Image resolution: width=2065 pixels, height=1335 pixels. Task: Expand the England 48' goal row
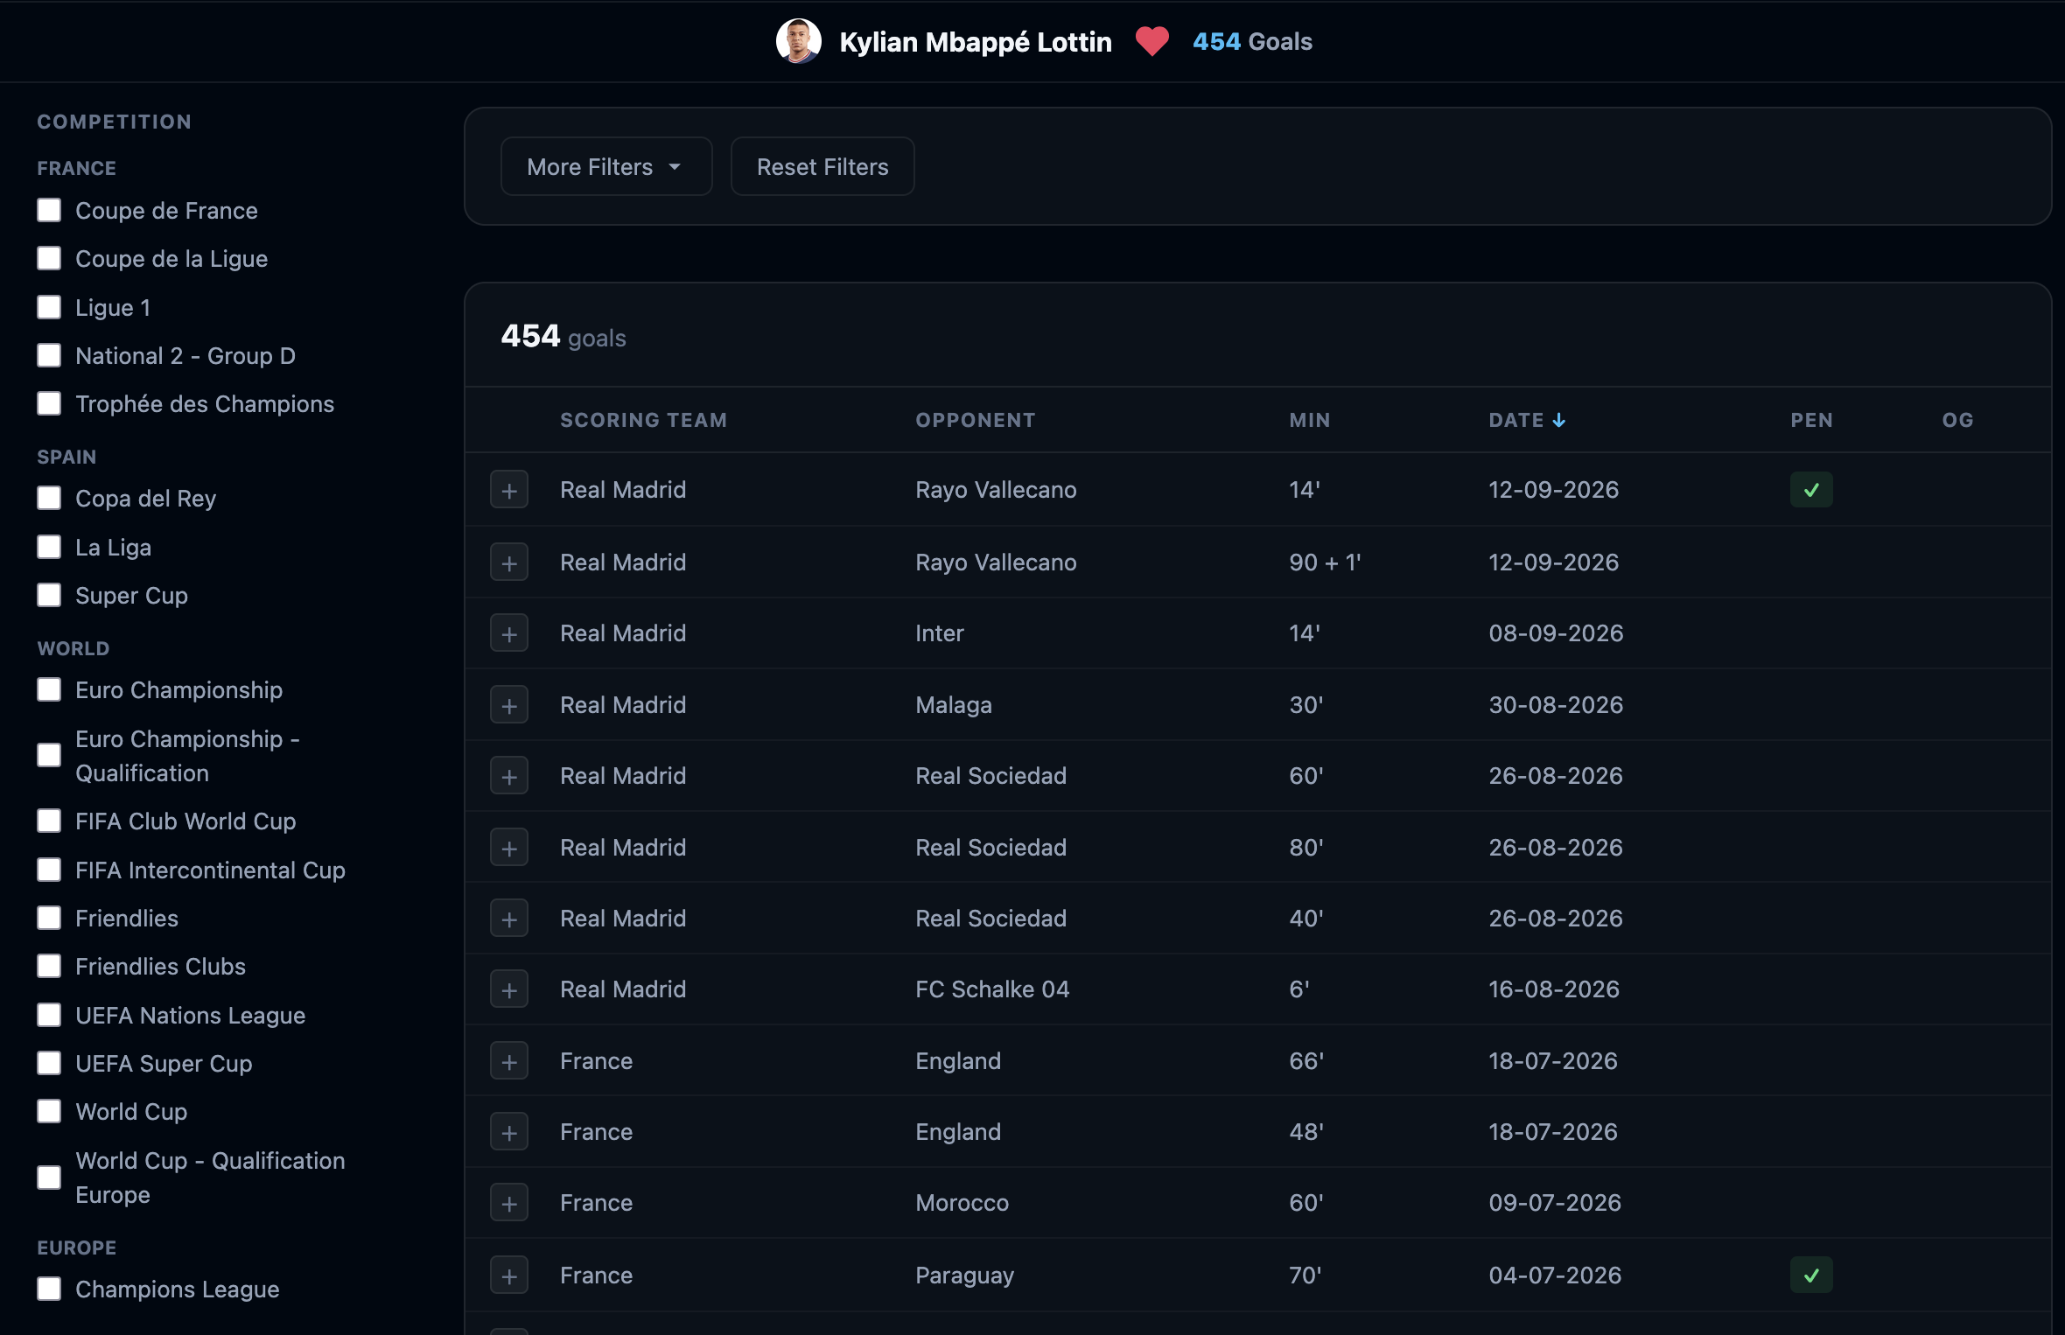pyautogui.click(x=509, y=1132)
